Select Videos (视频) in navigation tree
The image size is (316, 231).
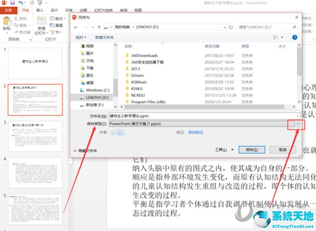[x=87, y=46]
